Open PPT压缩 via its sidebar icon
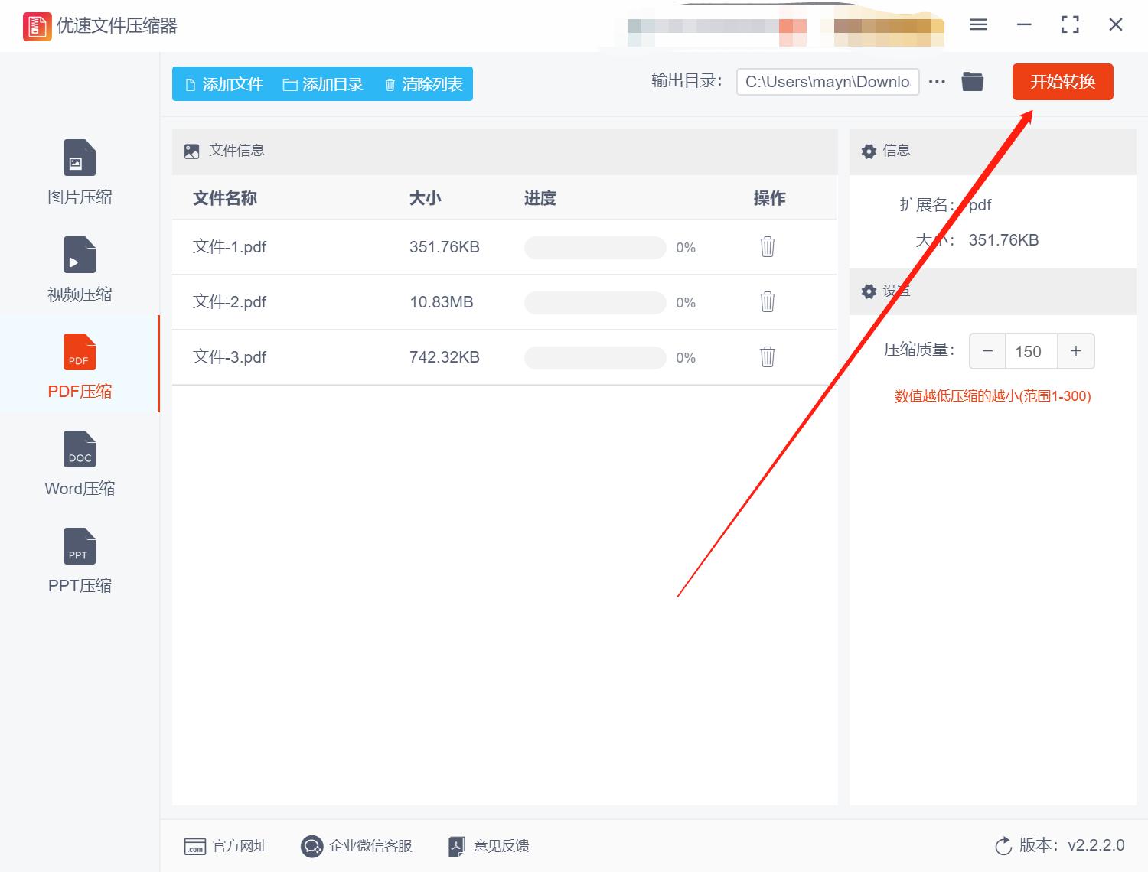This screenshot has height=872, width=1148. click(79, 546)
